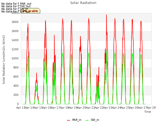Click the Apr 20 x-axis tick label
This screenshot has height=125, width=167.
82,108
